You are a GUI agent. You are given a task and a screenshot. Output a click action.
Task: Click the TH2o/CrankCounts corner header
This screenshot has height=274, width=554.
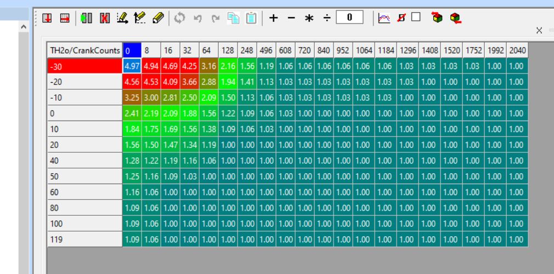click(x=84, y=50)
